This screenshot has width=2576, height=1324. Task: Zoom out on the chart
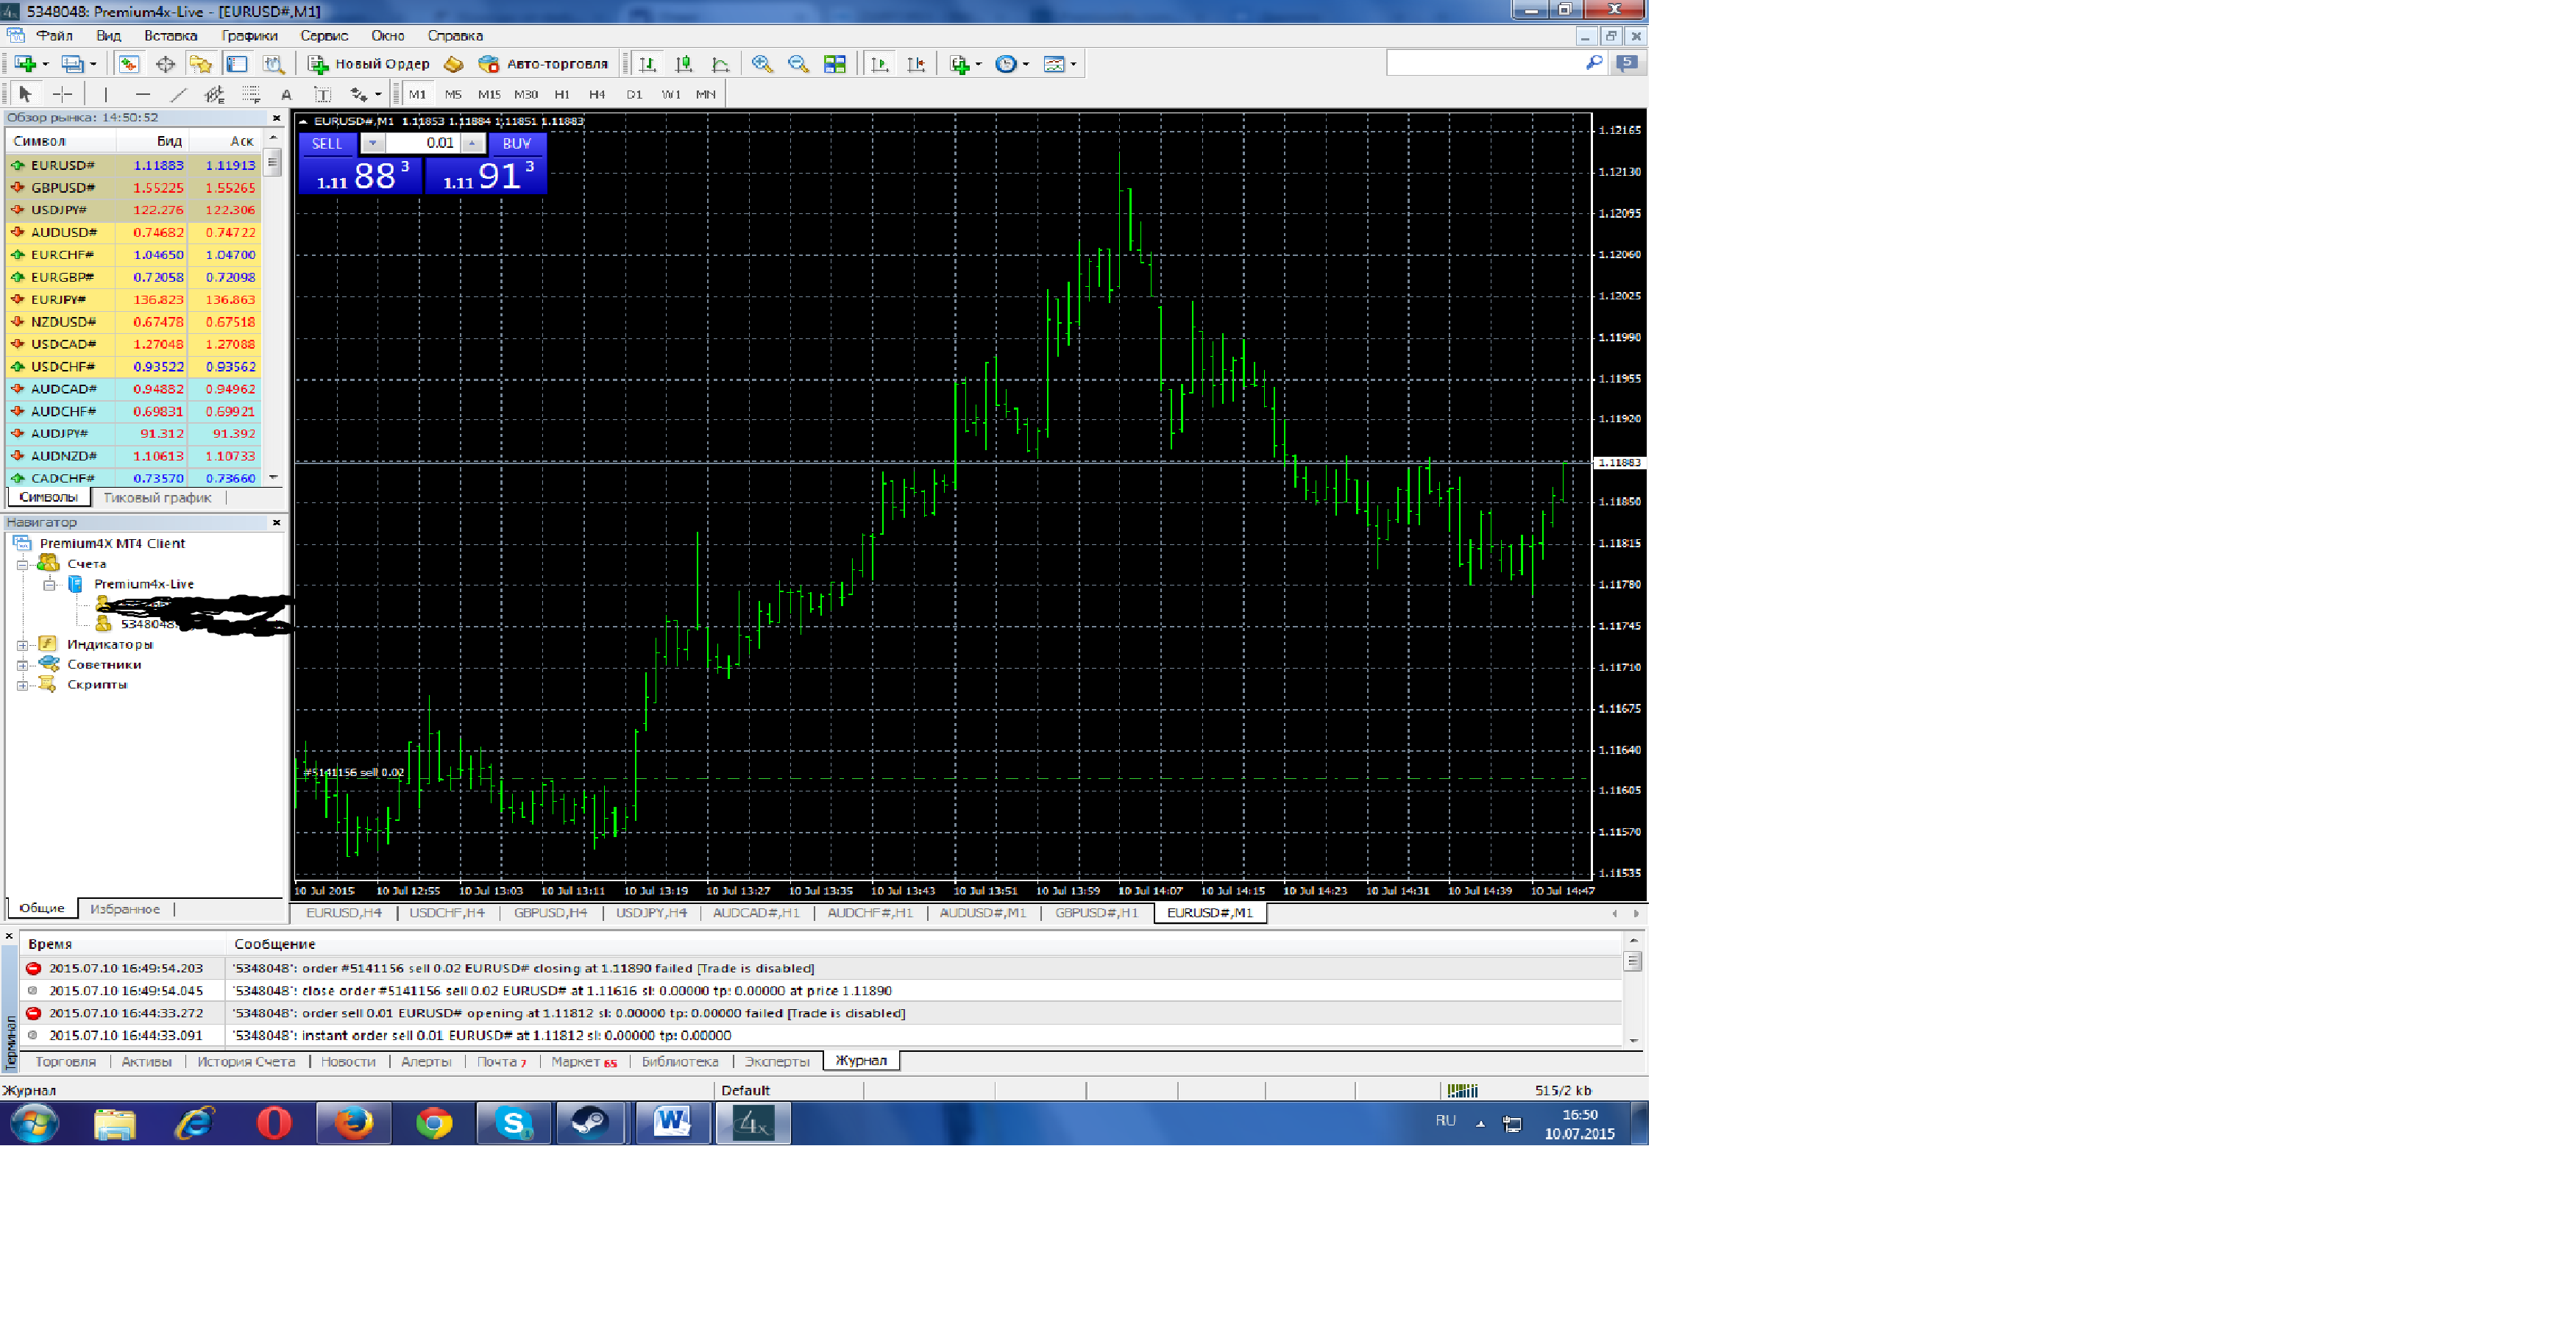798,64
